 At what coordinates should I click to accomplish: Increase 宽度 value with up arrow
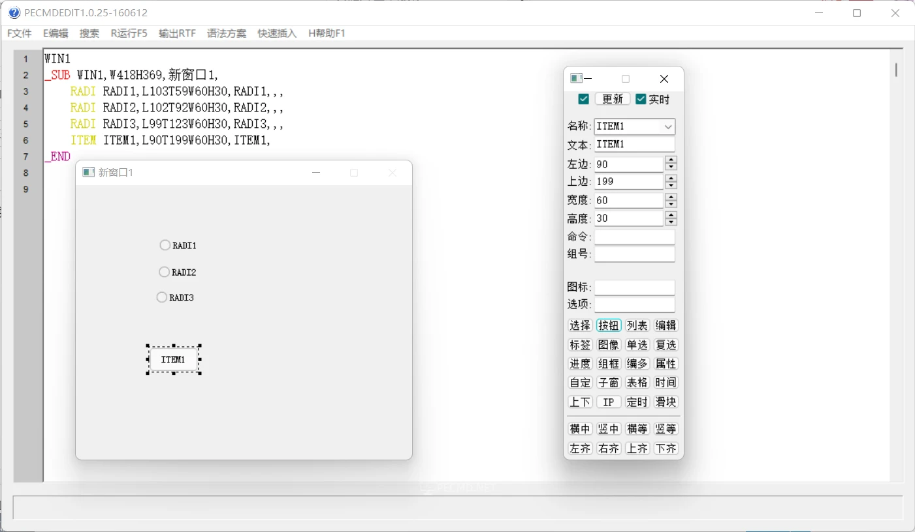(671, 196)
